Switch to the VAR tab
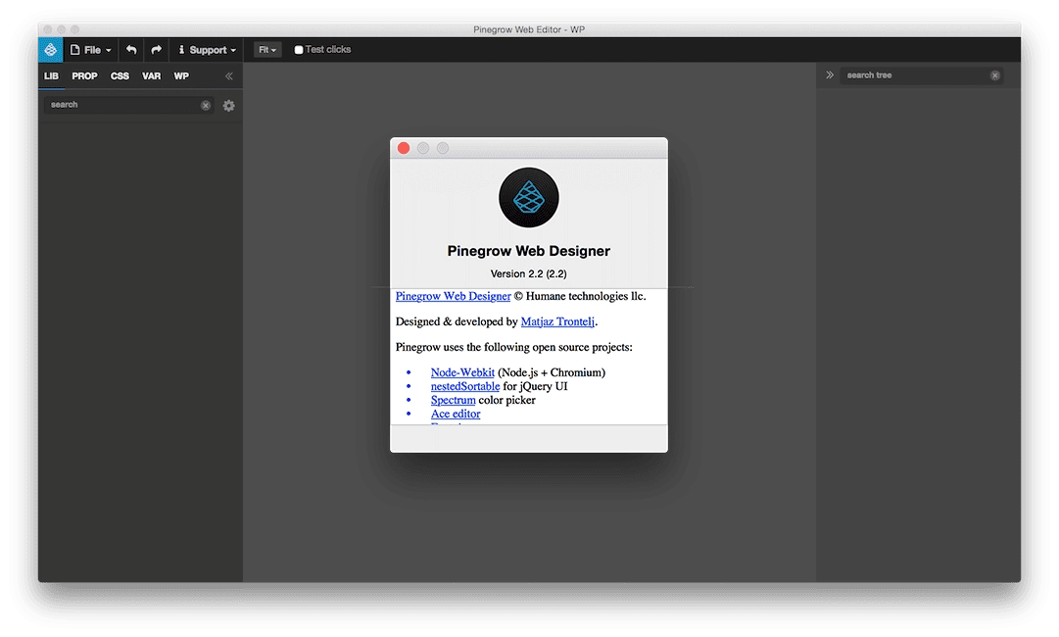 151,76
